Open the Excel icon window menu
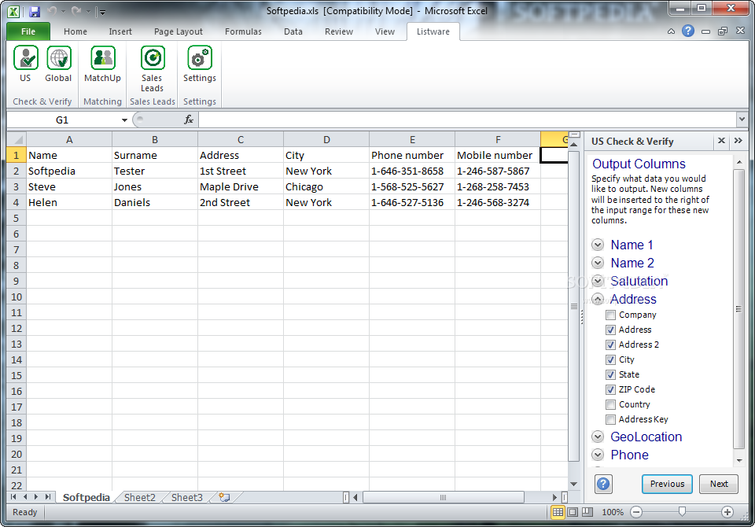This screenshot has height=527, width=755. tap(14, 12)
